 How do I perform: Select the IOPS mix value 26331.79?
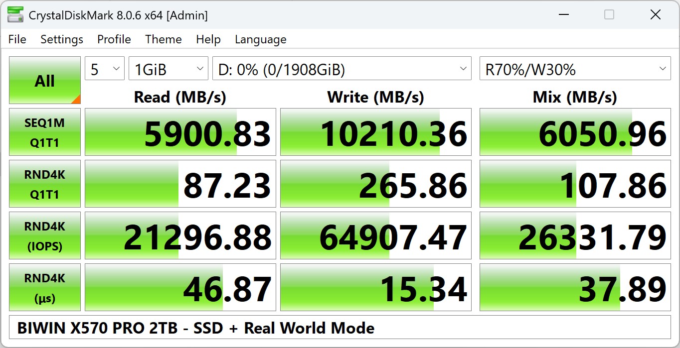coord(575,236)
